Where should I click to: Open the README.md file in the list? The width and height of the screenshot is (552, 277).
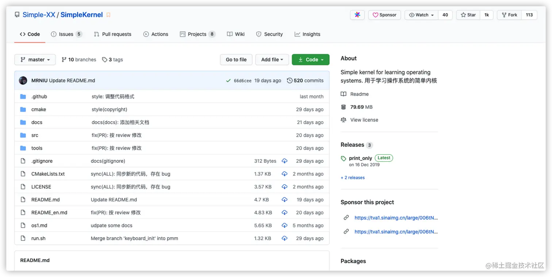(x=46, y=200)
